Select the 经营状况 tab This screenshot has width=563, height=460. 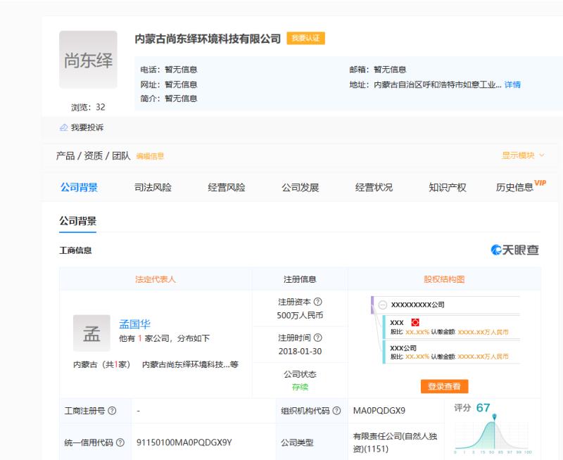point(374,187)
